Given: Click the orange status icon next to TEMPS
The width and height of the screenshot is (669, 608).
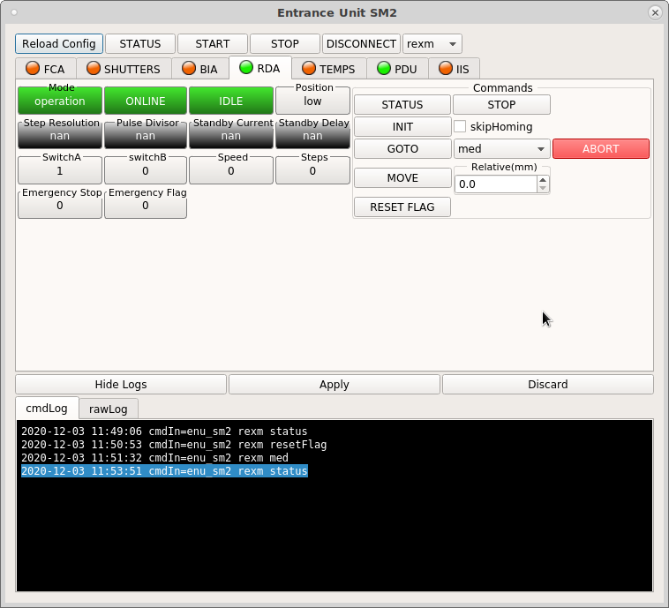Looking at the screenshot, I should 308,69.
